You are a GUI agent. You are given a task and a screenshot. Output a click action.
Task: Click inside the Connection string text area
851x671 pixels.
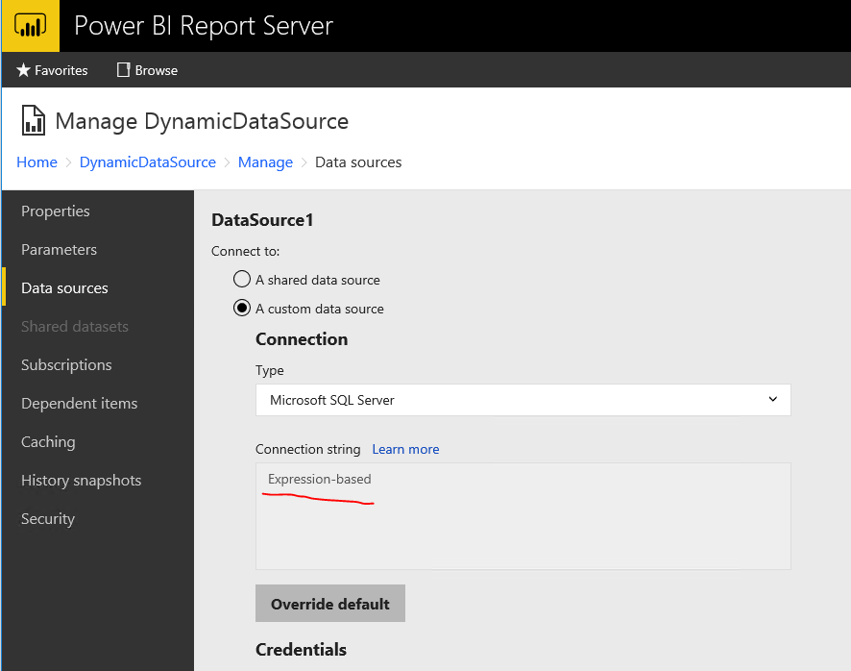click(523, 516)
